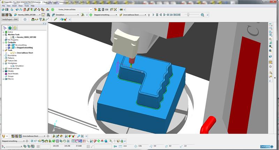Select the Stepped smoothing toolpath entry

coord(25,48)
